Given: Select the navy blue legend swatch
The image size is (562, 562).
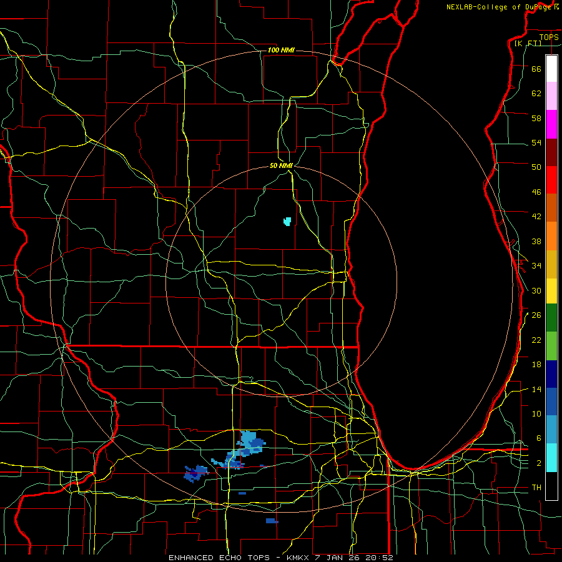Looking at the screenshot, I should point(551,374).
